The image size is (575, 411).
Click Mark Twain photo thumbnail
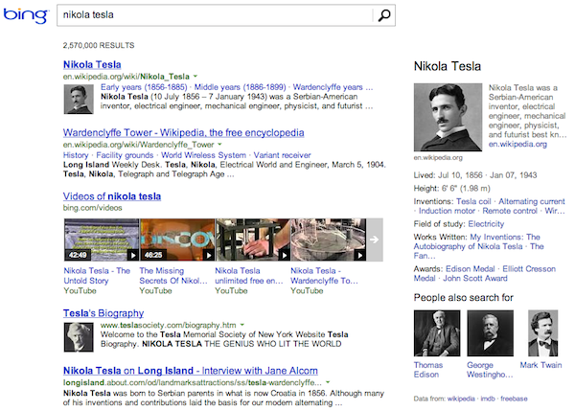[x=542, y=333]
